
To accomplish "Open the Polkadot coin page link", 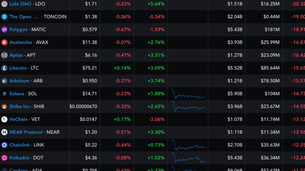I will 19,158.
